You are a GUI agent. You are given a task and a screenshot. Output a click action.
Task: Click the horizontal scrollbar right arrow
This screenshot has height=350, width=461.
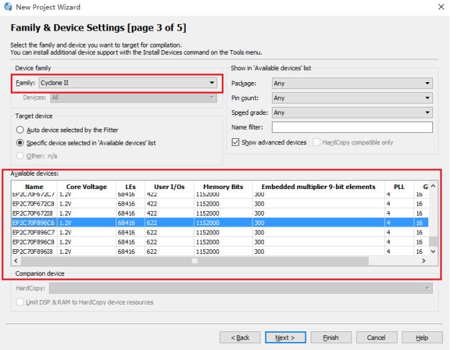tap(424, 260)
